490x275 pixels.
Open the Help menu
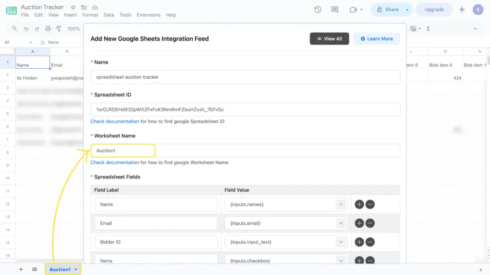click(x=171, y=15)
